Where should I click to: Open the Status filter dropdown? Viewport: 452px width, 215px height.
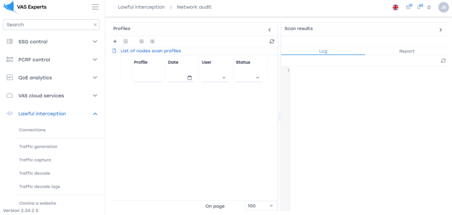pos(249,78)
